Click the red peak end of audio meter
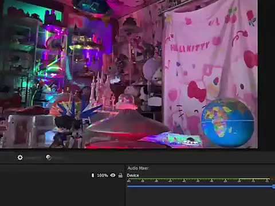The width and height of the screenshot is (275, 206). coord(273,179)
